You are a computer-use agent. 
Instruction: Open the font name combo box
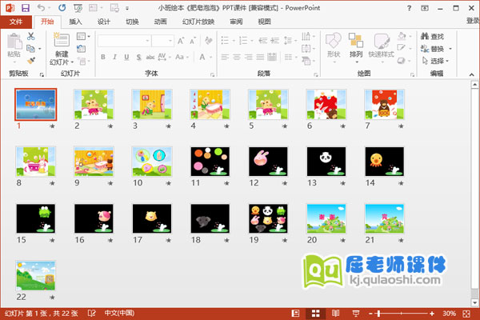click(x=124, y=41)
